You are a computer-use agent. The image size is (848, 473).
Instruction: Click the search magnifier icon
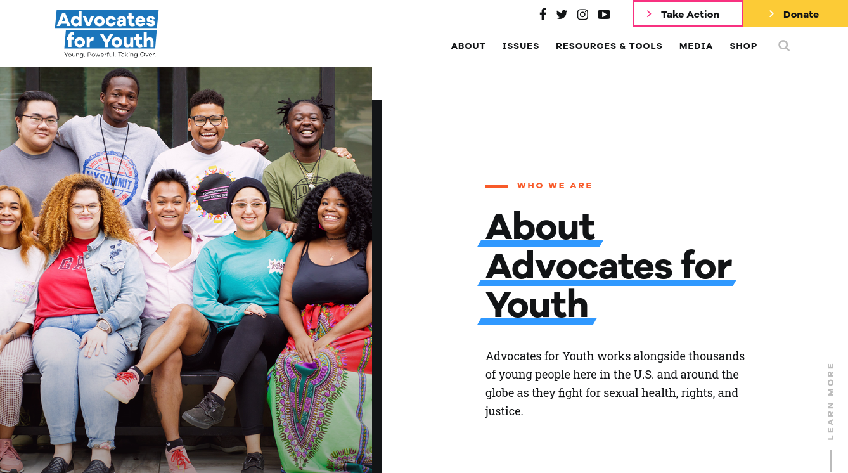point(784,46)
